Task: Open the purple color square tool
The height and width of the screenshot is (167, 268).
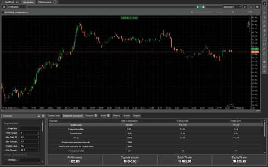Action: pos(264,62)
